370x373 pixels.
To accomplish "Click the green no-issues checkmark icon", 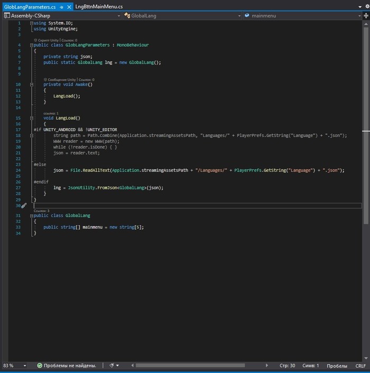I will coord(40,366).
